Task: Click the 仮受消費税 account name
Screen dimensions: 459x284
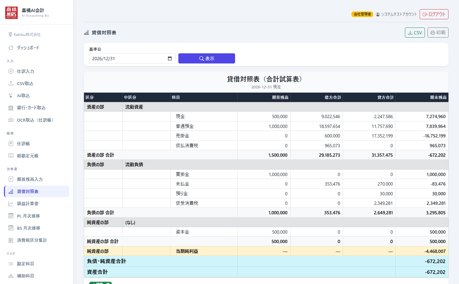Action: pos(187,203)
